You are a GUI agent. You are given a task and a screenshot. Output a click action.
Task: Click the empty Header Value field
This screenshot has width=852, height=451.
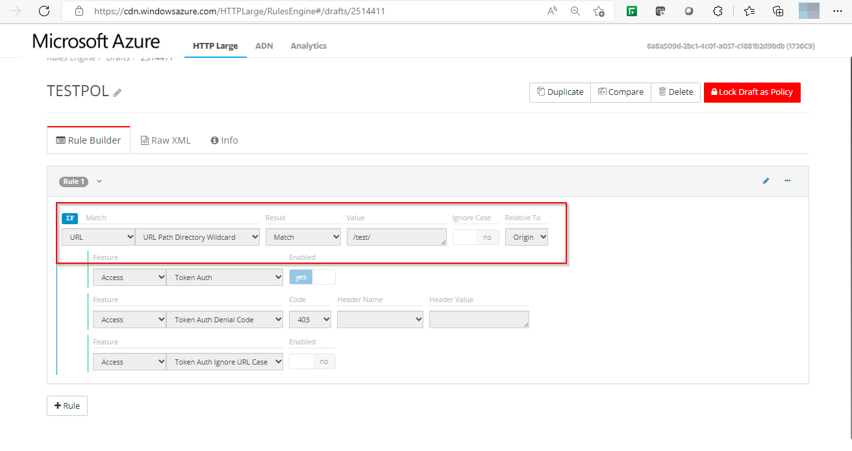[479, 320]
